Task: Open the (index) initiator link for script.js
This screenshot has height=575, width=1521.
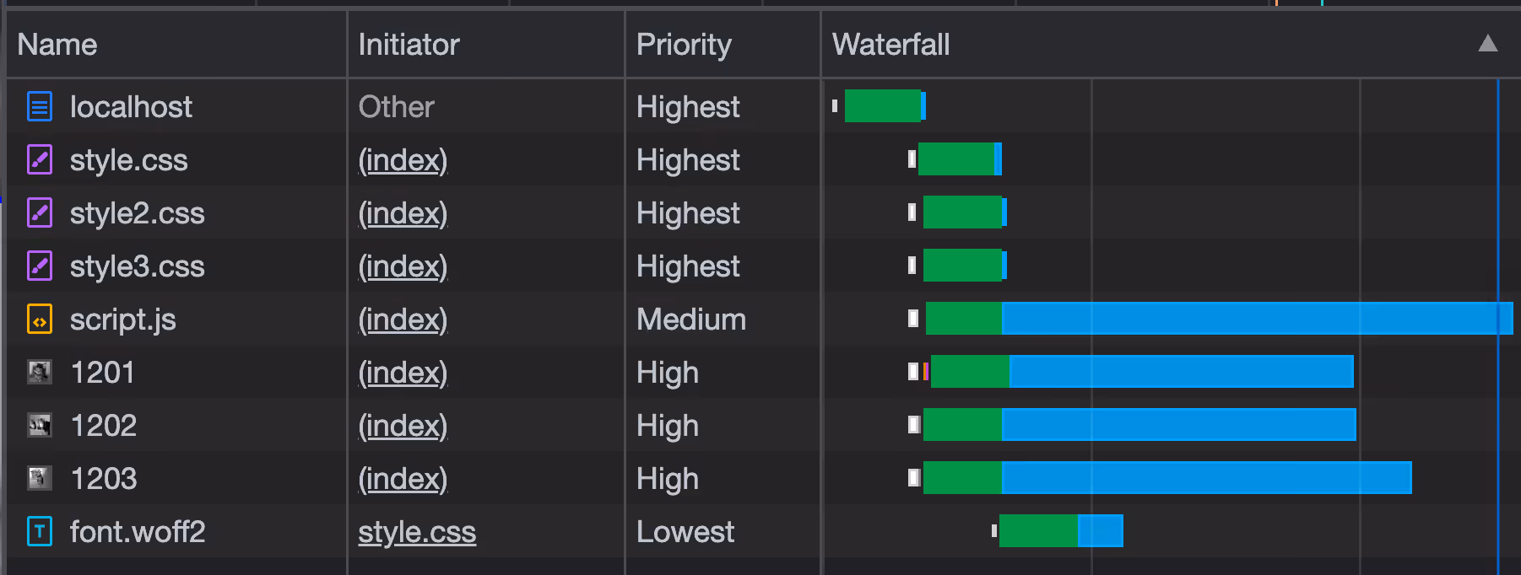Action: point(403,320)
